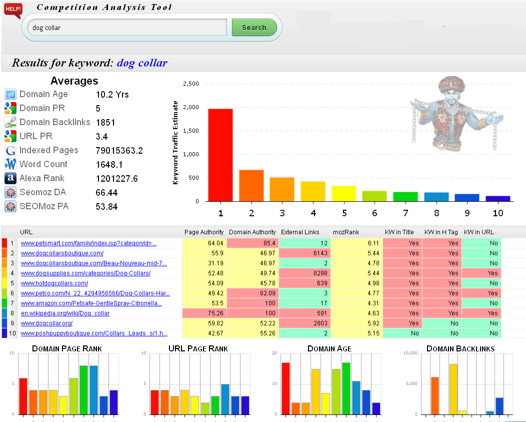Open the poshpuppyboutique.com Collars link
Viewport: 526px width, 422px height.
coord(94,333)
